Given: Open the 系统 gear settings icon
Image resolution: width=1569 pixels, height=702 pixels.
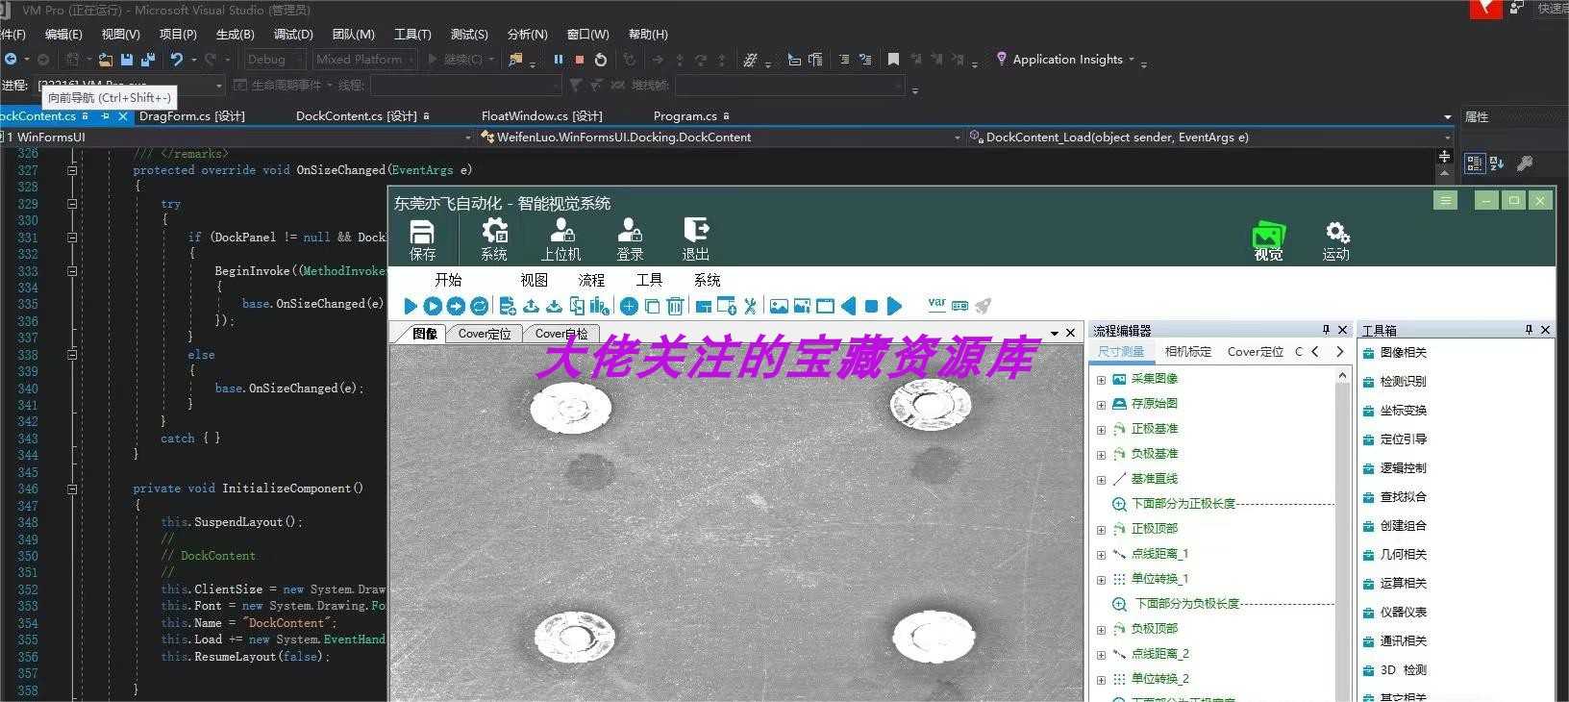Looking at the screenshot, I should pyautogui.click(x=494, y=240).
